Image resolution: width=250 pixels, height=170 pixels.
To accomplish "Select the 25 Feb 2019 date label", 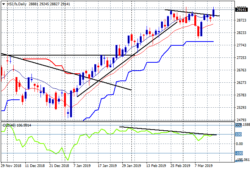I will [180, 166].
